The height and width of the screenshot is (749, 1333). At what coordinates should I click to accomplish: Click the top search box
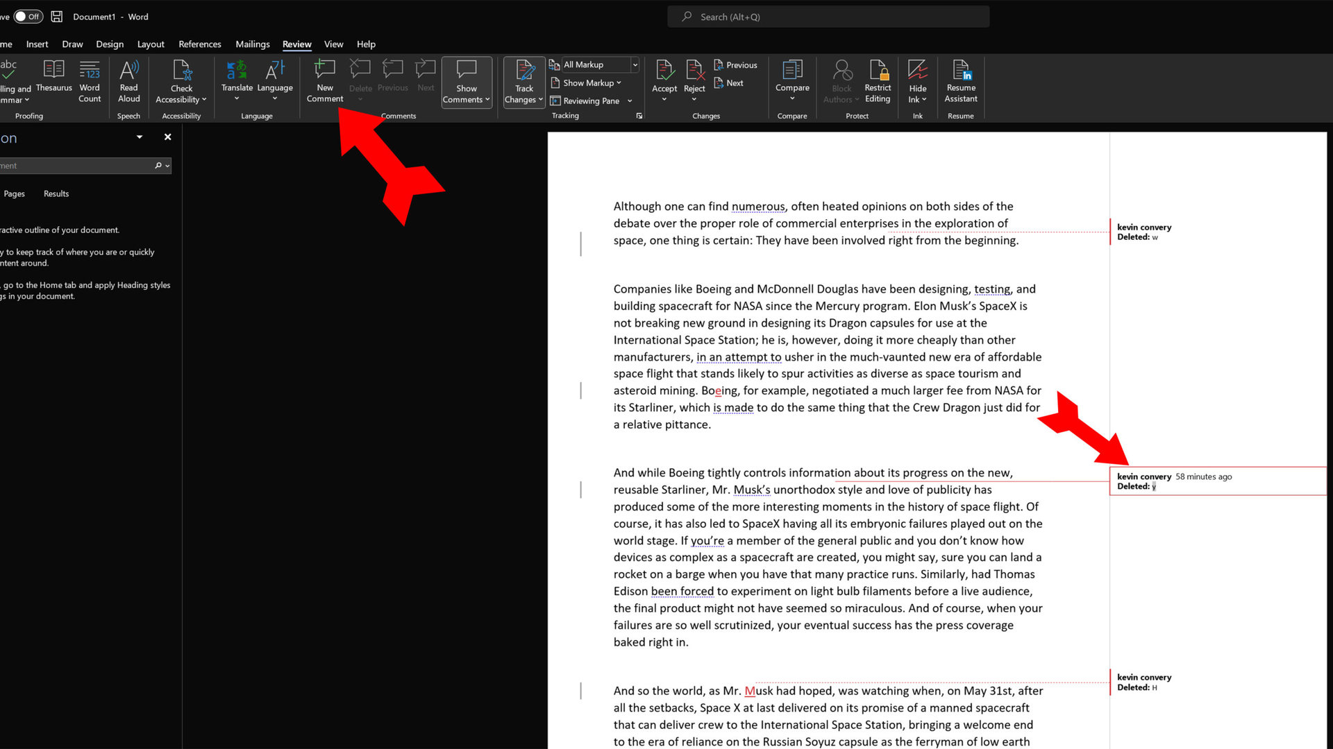point(828,17)
